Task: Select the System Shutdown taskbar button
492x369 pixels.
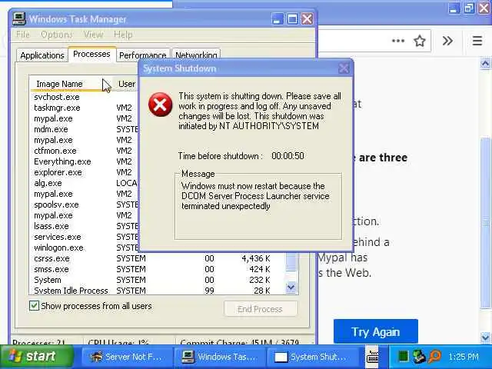Action: pyautogui.click(x=312, y=357)
